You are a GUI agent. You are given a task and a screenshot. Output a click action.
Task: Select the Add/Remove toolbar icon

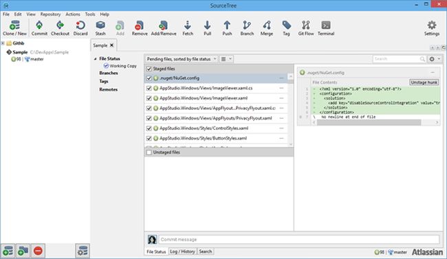pyautogui.click(x=164, y=28)
